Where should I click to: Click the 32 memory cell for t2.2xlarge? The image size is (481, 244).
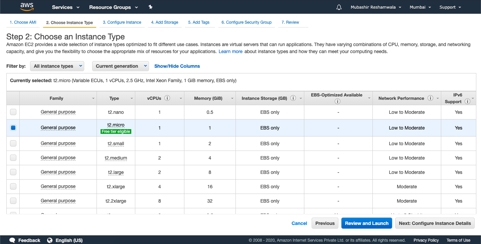point(210,201)
